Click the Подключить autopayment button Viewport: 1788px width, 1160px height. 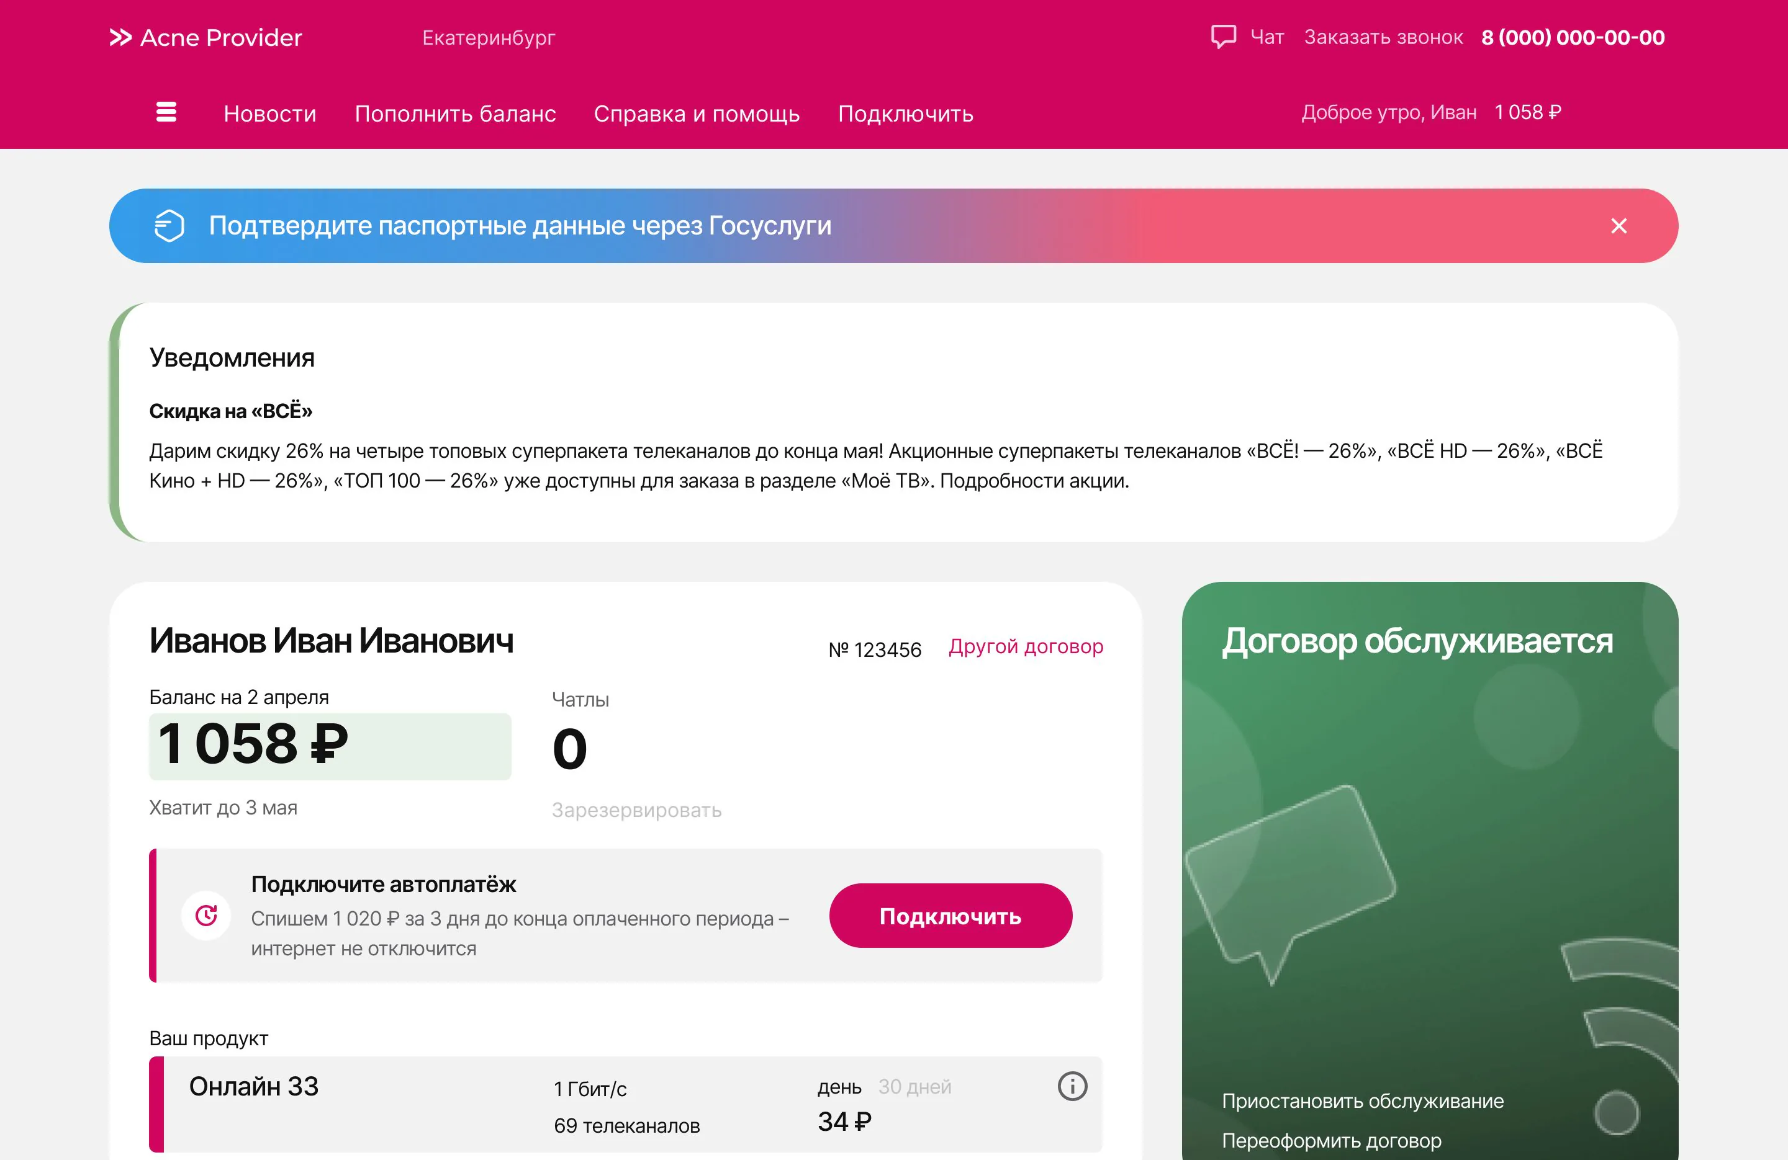click(950, 915)
